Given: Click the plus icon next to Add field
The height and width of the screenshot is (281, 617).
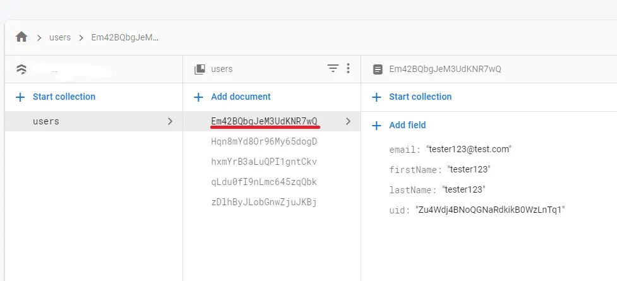Looking at the screenshot, I should (377, 126).
